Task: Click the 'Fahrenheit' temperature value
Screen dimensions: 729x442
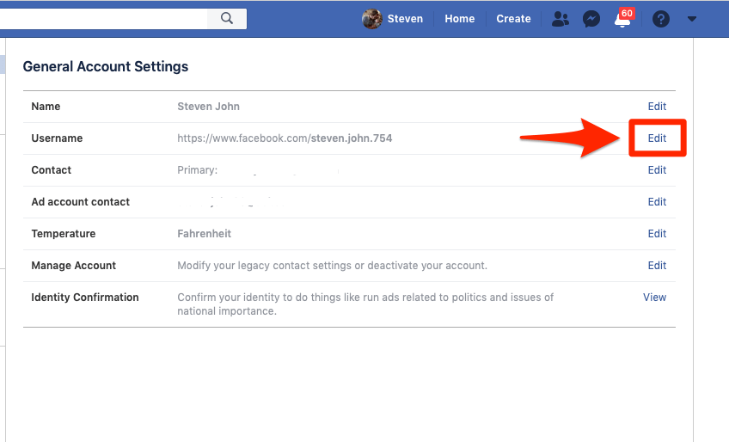Action: (x=204, y=234)
